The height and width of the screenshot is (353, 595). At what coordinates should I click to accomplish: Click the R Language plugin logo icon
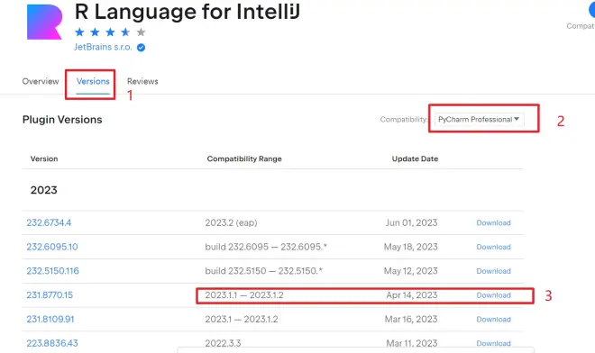tap(44, 22)
